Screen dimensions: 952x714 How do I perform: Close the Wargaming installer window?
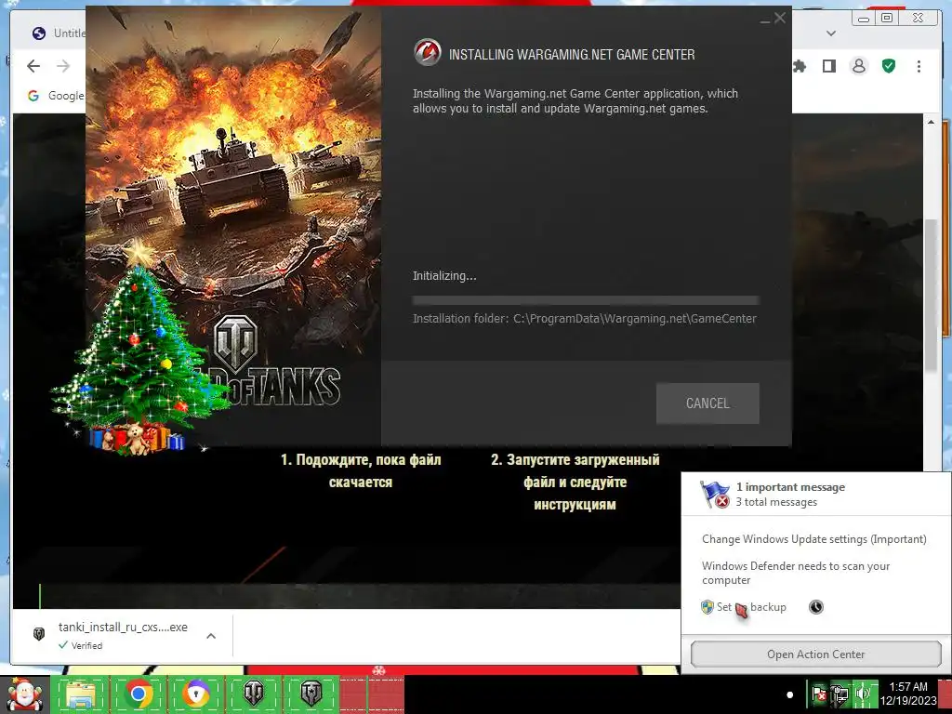(780, 19)
